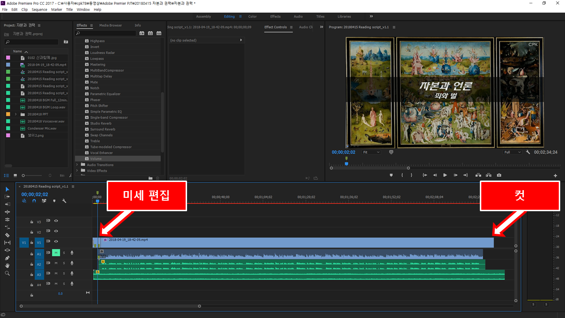Open Effects panel menu

(x=91, y=25)
